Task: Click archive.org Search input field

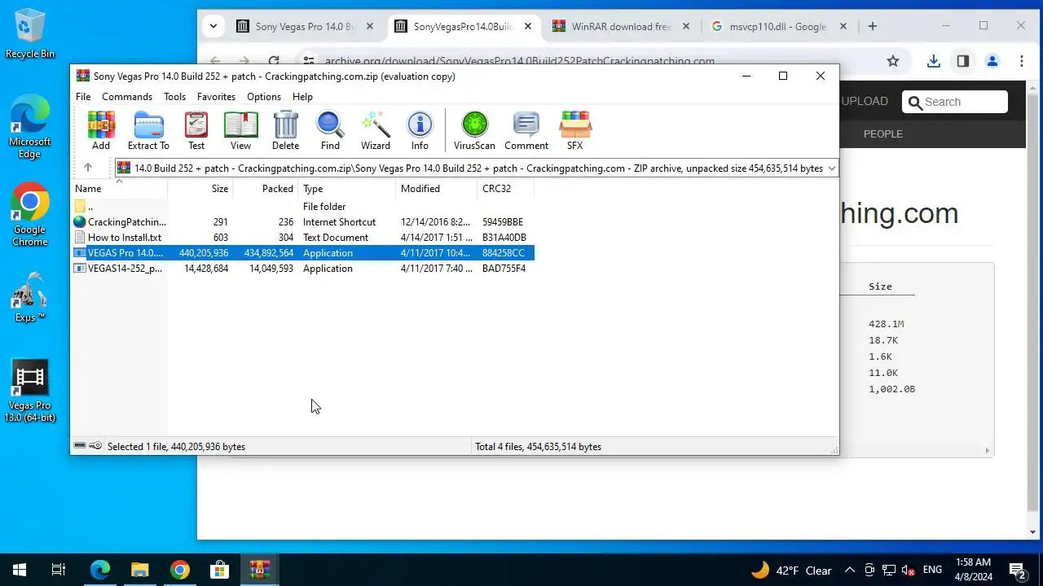Action: point(955,102)
